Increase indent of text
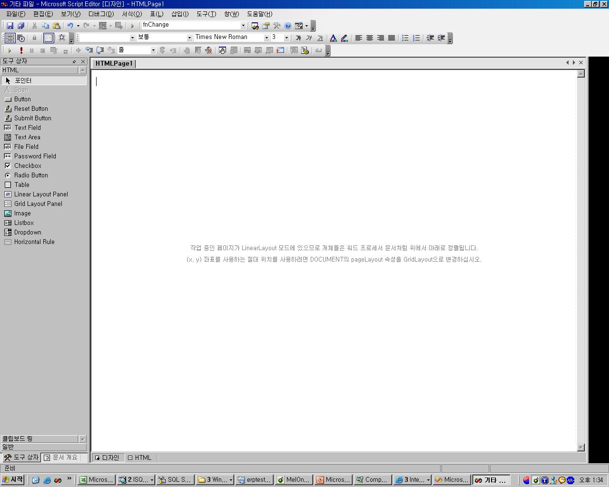 click(441, 38)
